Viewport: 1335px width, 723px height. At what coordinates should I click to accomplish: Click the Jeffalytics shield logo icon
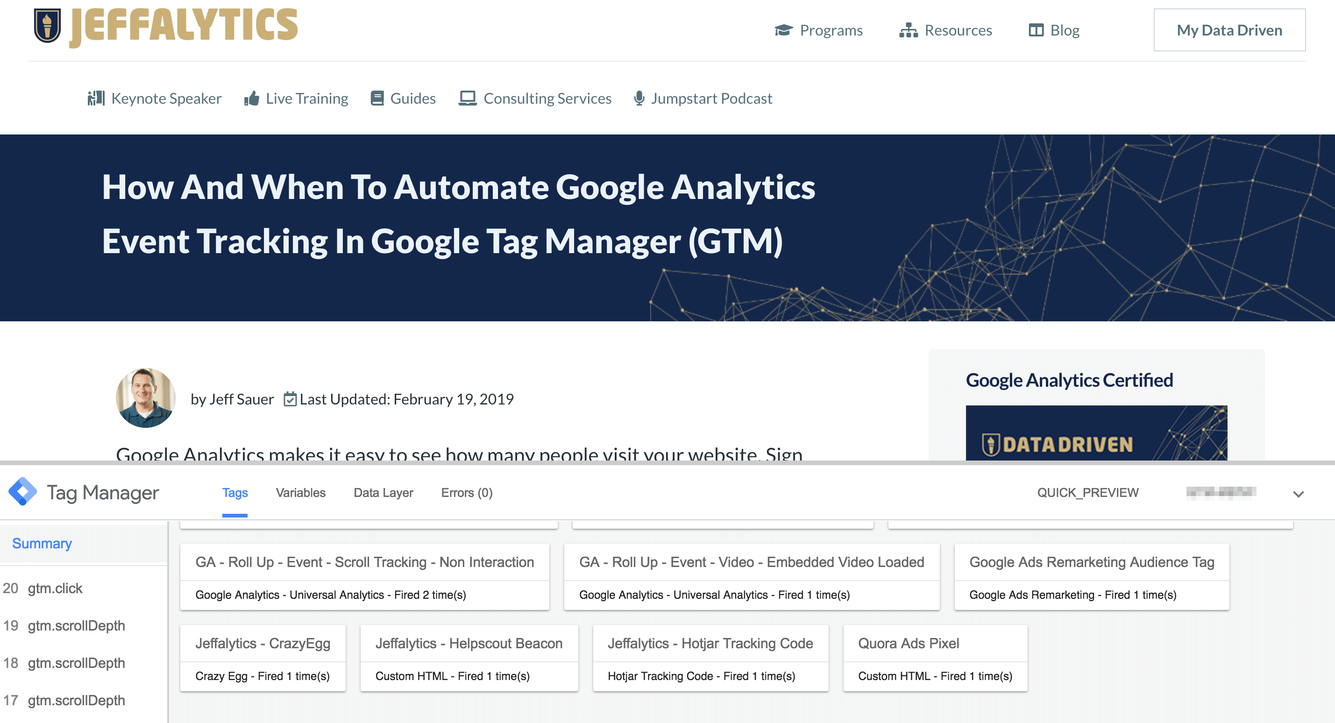(47, 25)
